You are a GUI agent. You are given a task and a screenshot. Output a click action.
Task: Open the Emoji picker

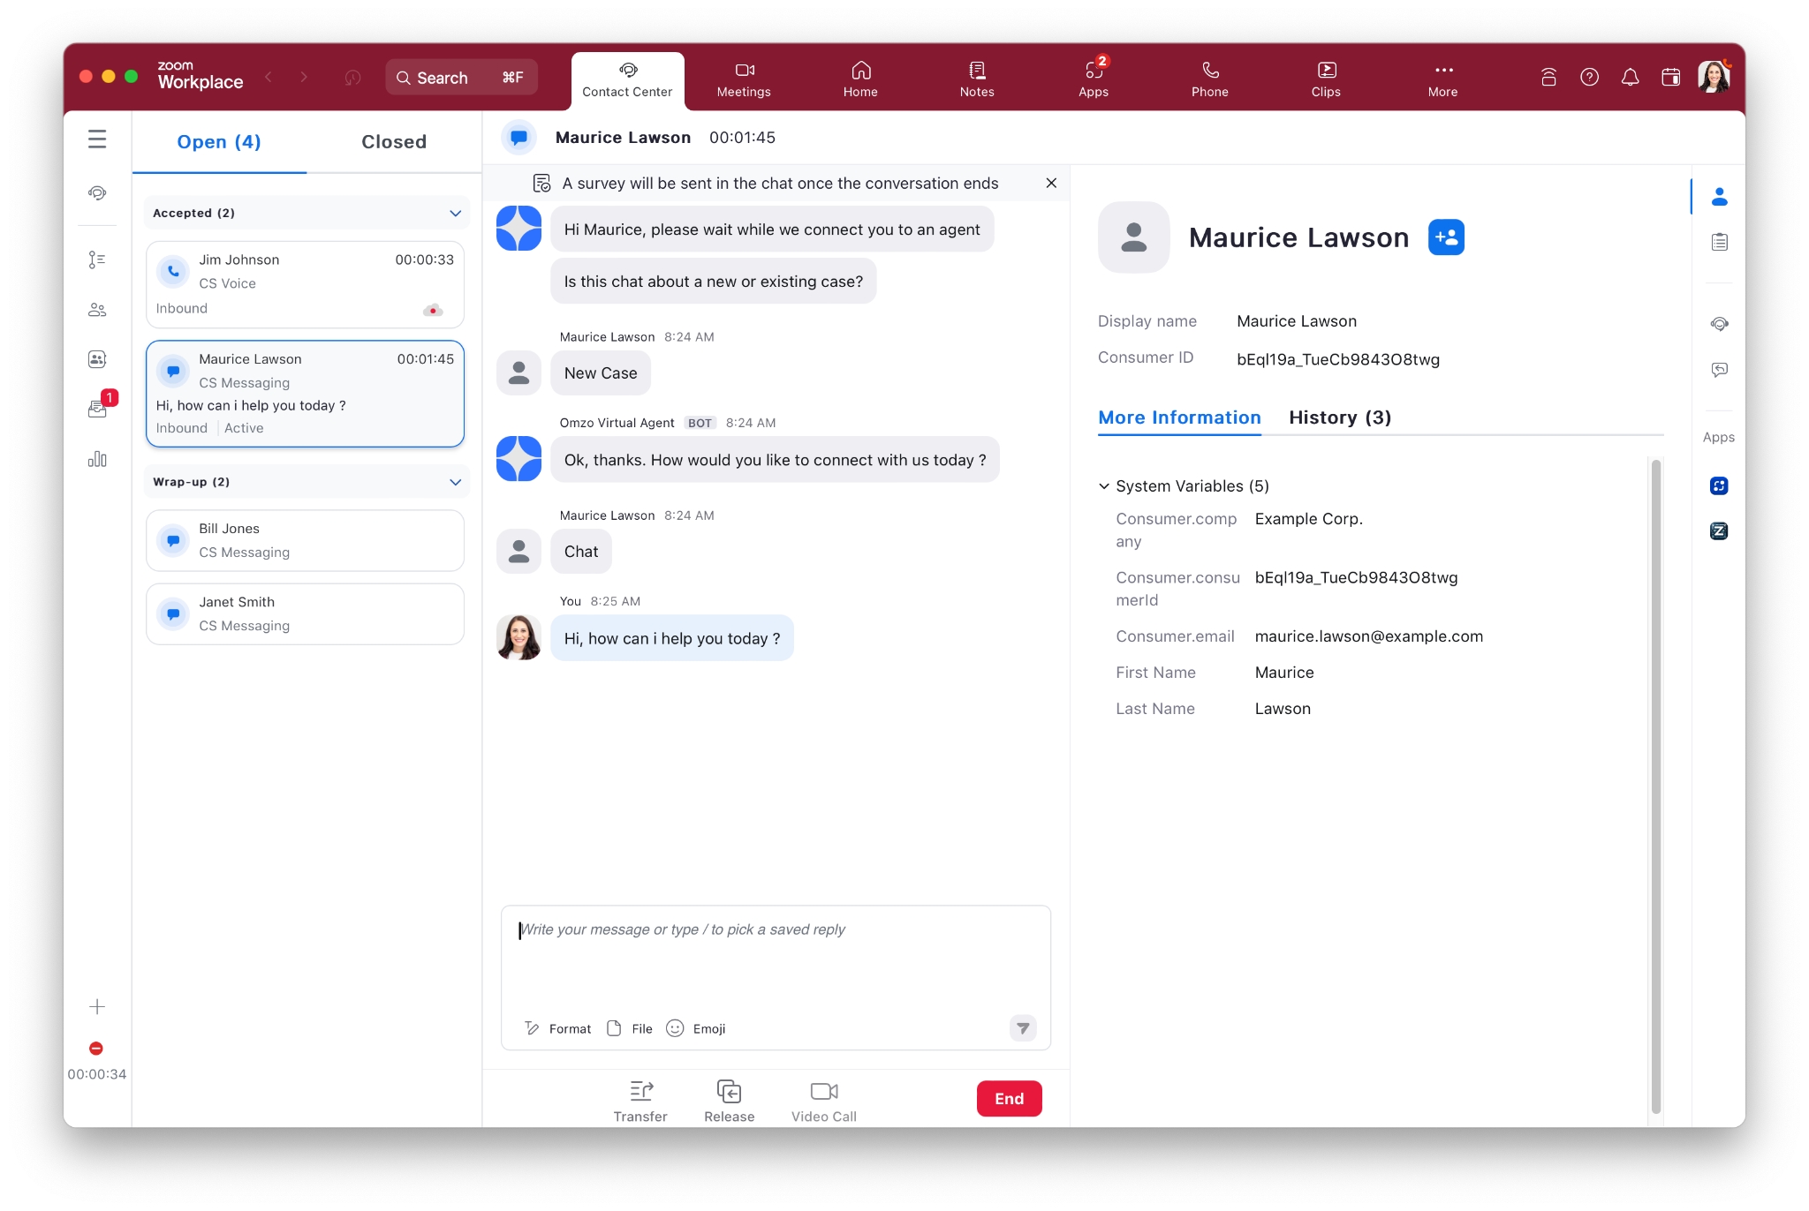696,1028
